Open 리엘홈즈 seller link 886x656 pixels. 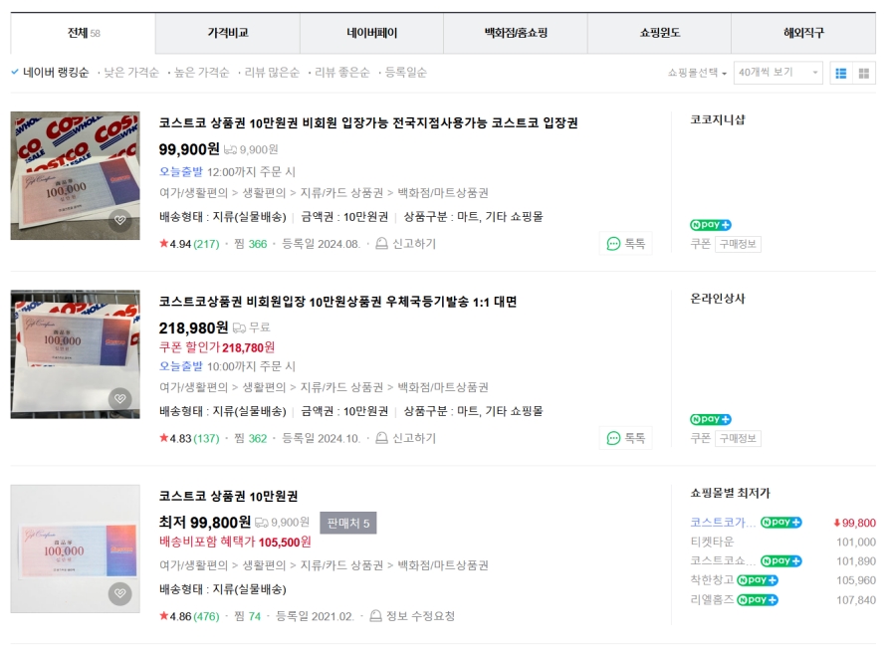click(x=712, y=599)
